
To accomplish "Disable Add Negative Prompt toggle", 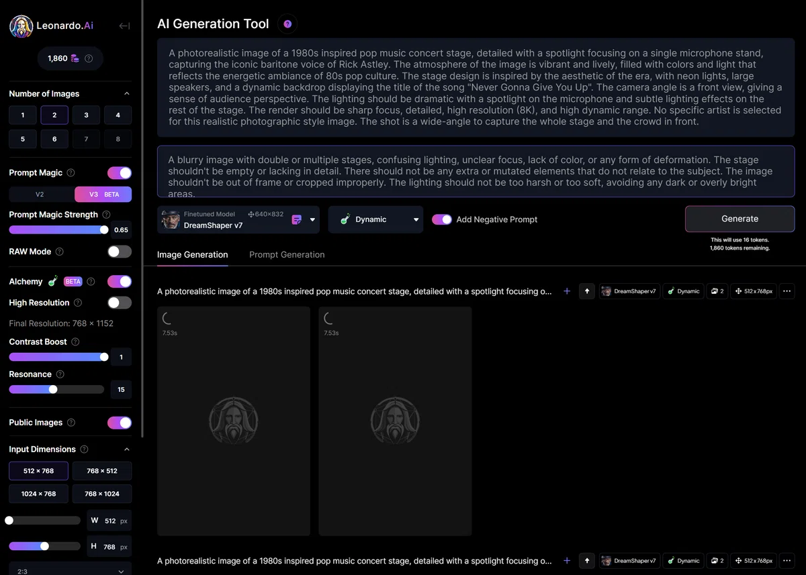I will coord(441,219).
